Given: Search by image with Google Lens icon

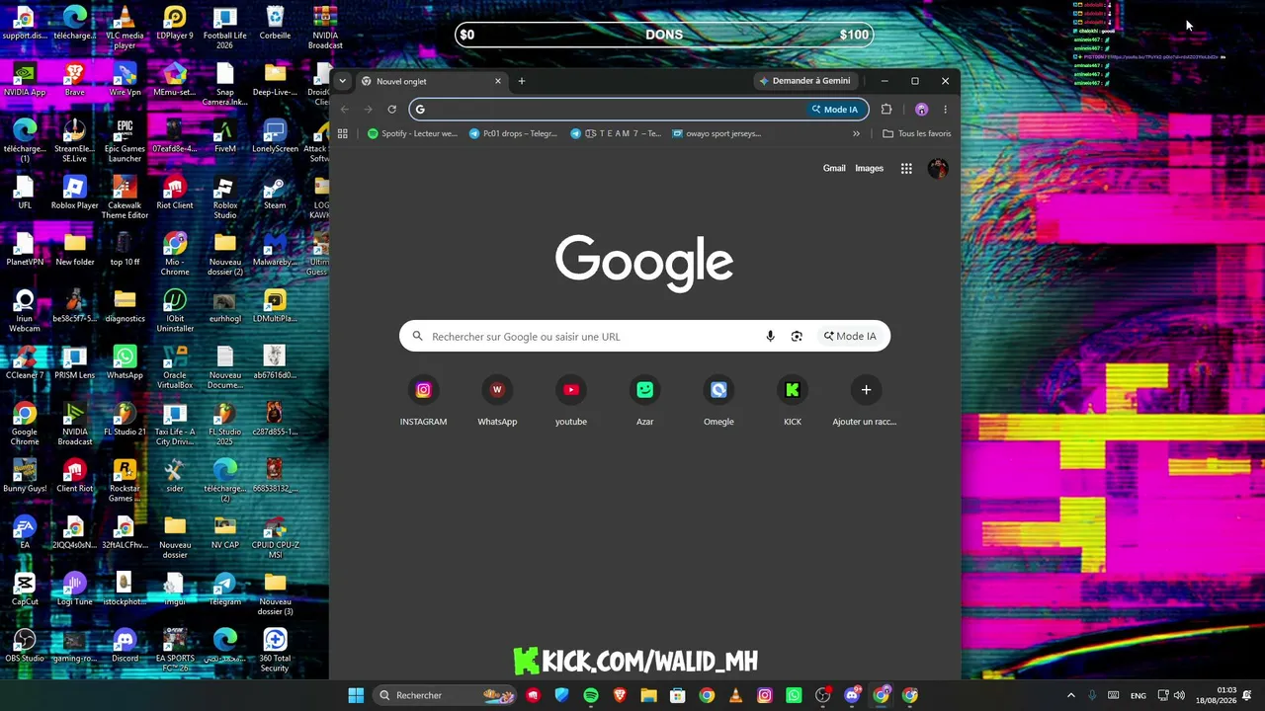Looking at the screenshot, I should pos(797,337).
